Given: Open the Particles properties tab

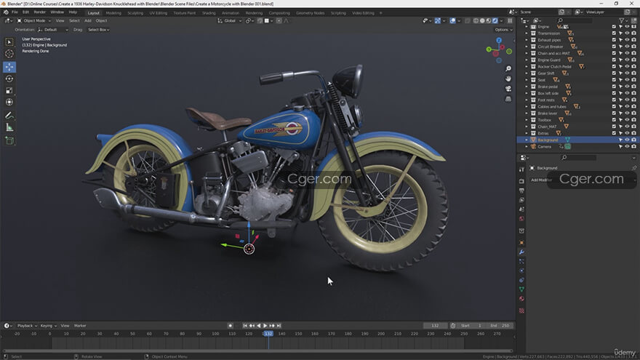Looking at the screenshot, I should pos(521,261).
